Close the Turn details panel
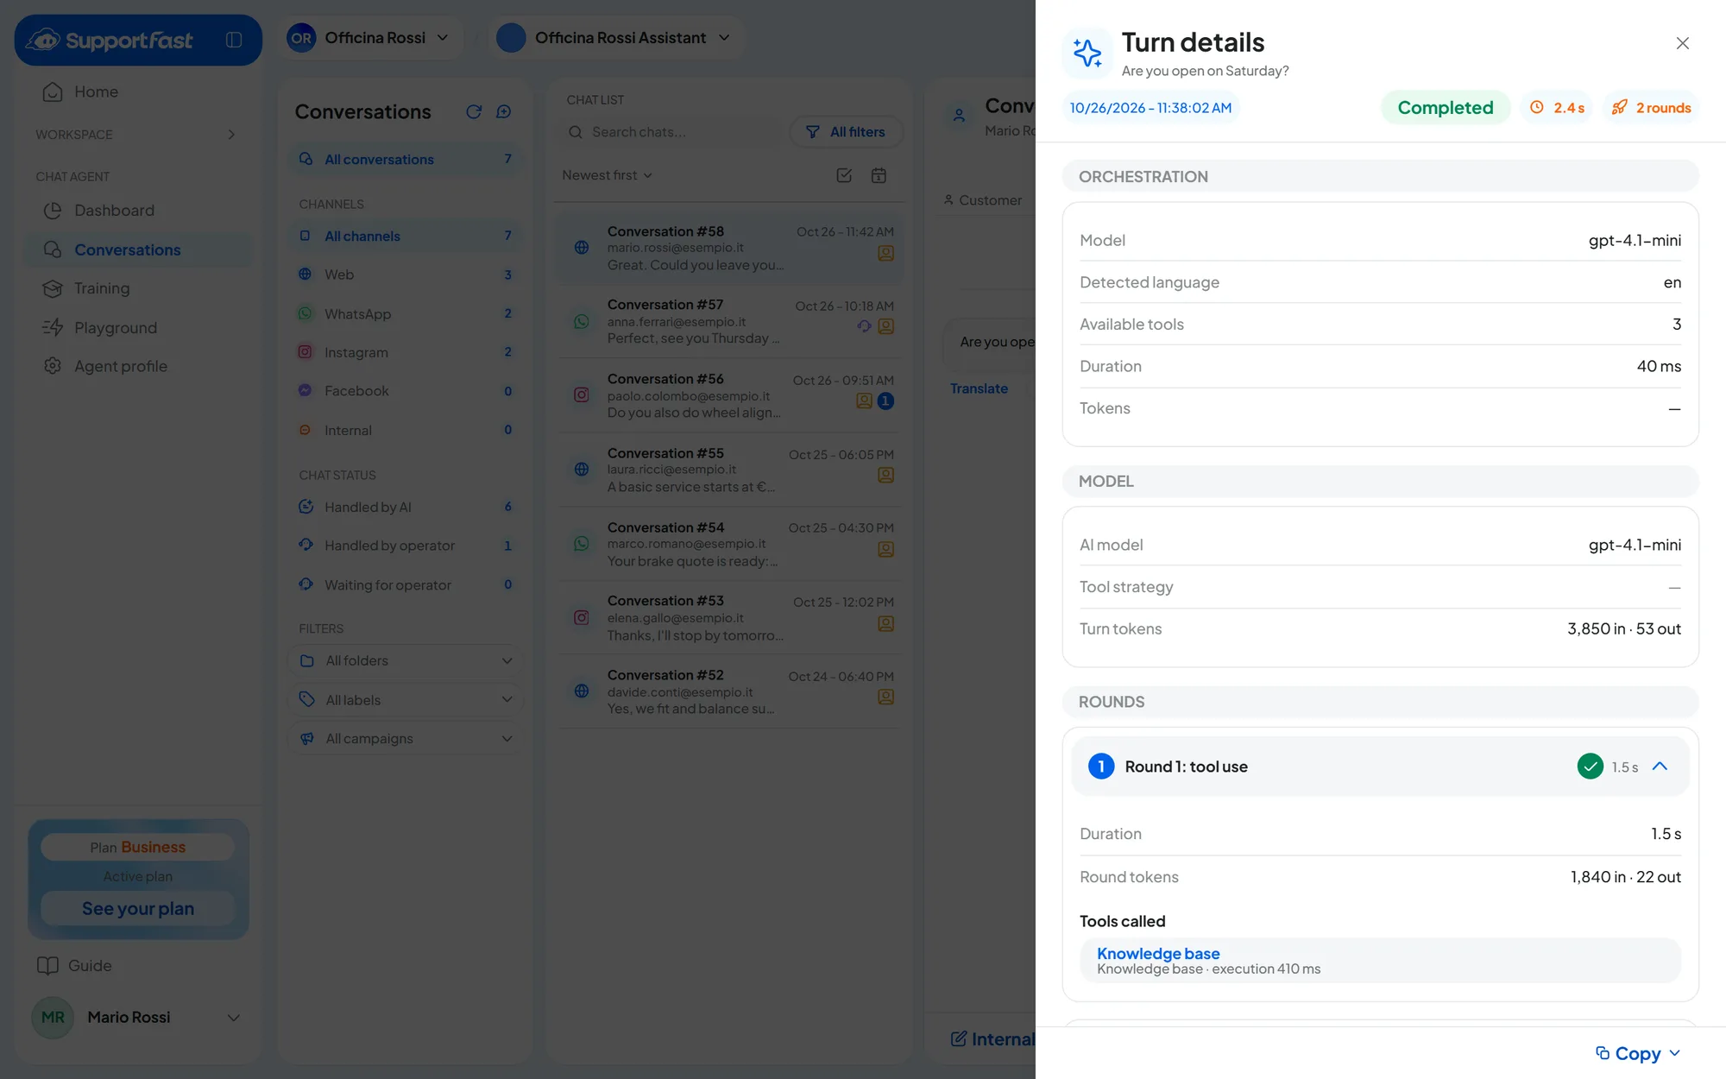 tap(1682, 43)
